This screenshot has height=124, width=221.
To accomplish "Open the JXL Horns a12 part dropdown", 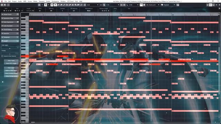I will point(153,5).
